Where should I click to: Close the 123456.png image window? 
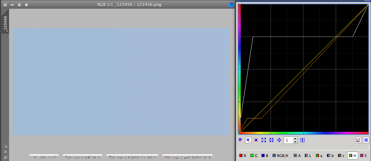point(5,5)
